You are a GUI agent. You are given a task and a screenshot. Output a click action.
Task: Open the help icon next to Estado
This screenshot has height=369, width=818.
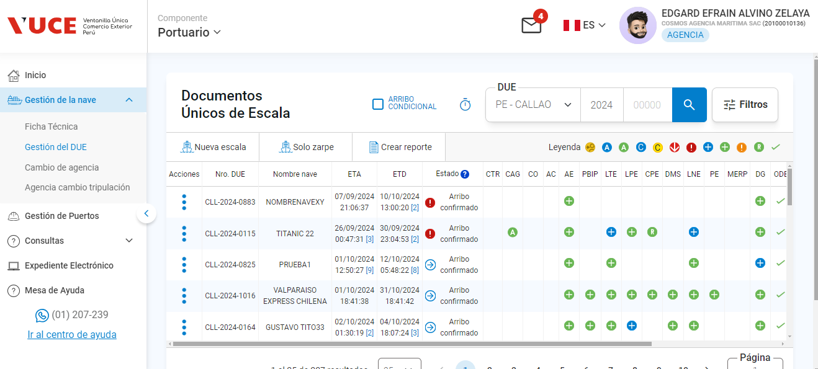(465, 174)
